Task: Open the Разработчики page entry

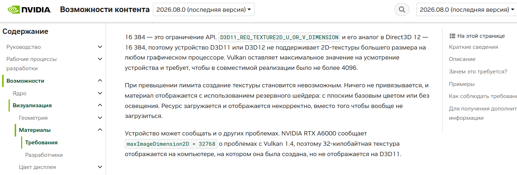Action: click(x=44, y=155)
